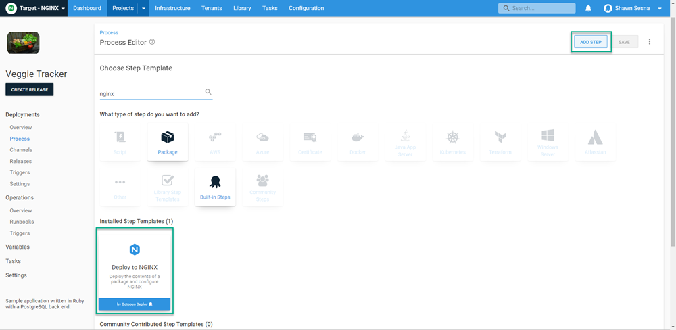Choose the Built-in Steps category tile

pos(215,186)
